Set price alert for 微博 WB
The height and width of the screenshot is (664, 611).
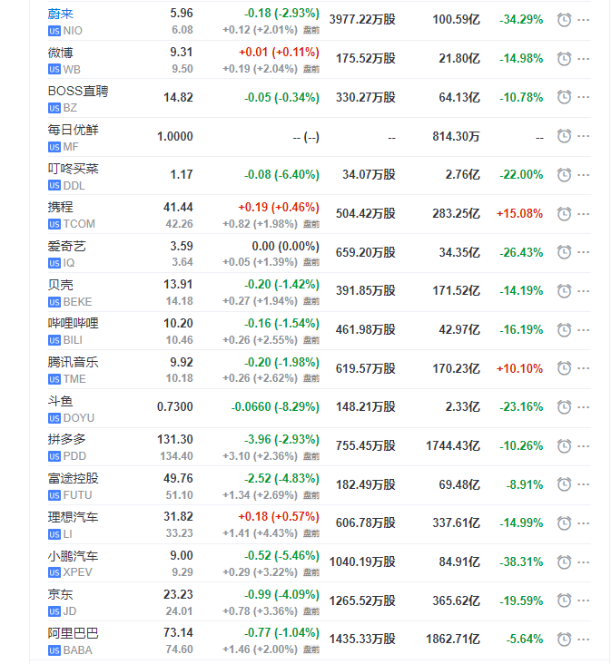coord(564,59)
